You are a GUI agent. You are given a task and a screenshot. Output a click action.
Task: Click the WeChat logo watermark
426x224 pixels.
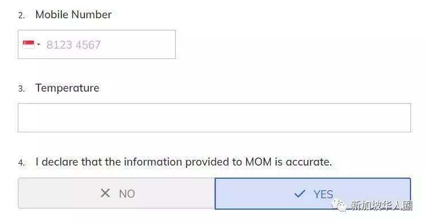(x=338, y=206)
